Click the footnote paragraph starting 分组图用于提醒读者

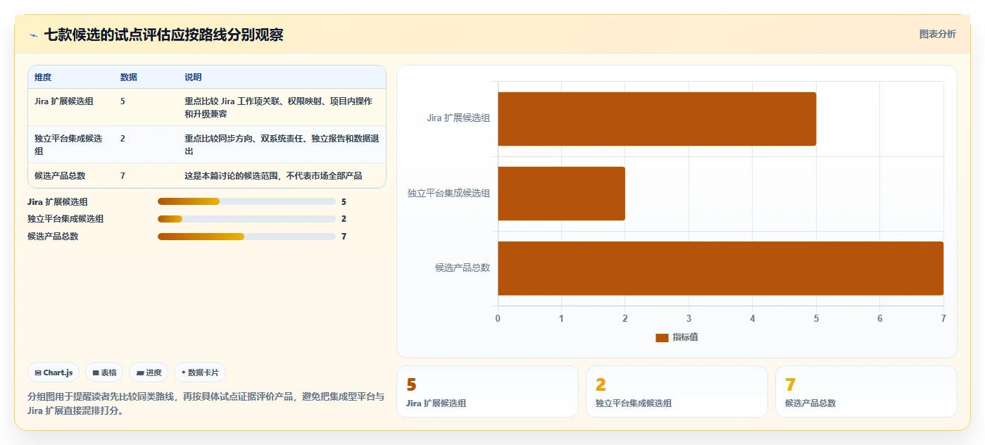coord(206,403)
